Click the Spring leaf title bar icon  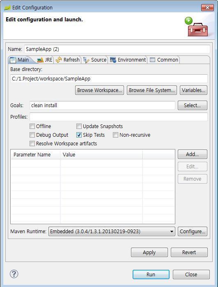(x=7, y=8)
